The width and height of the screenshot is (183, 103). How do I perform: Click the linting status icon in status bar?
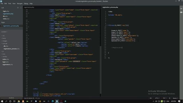point(170,98)
